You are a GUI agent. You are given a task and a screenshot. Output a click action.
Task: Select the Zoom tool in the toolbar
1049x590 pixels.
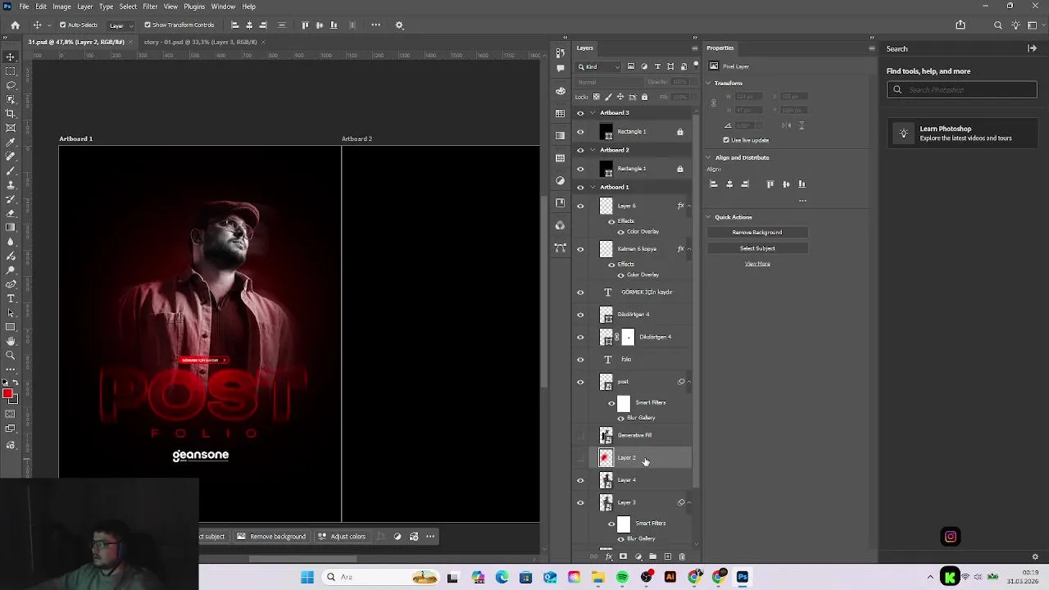point(11,355)
